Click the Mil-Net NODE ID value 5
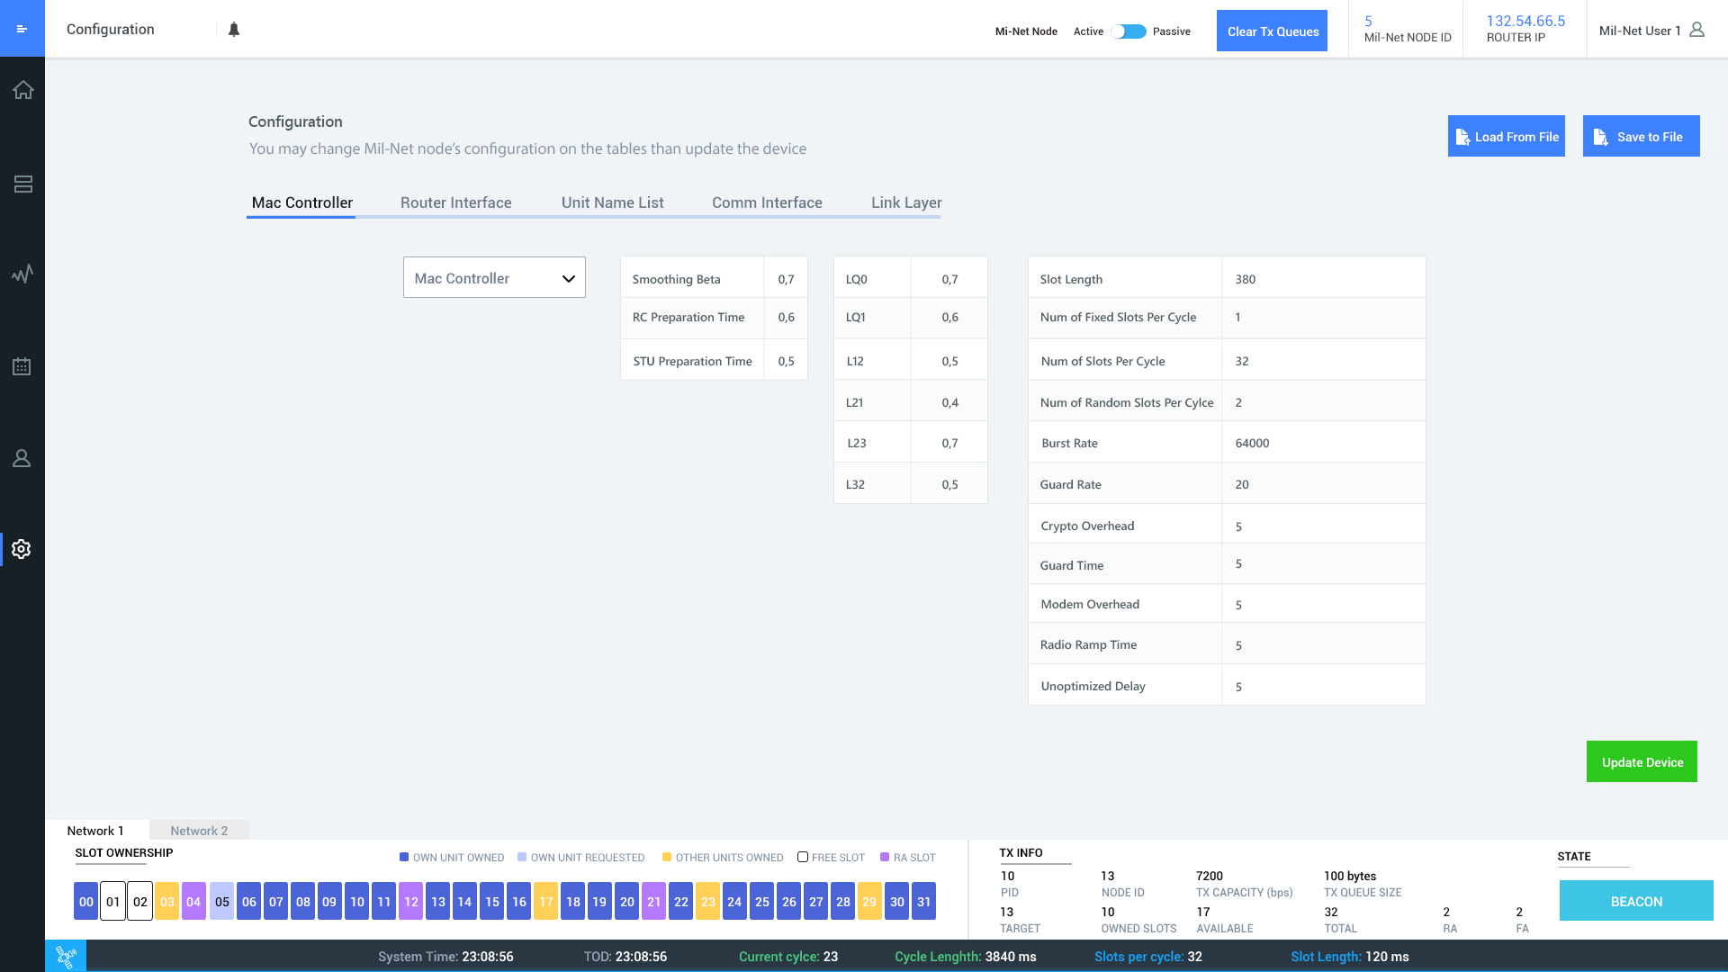 pos(1368,21)
